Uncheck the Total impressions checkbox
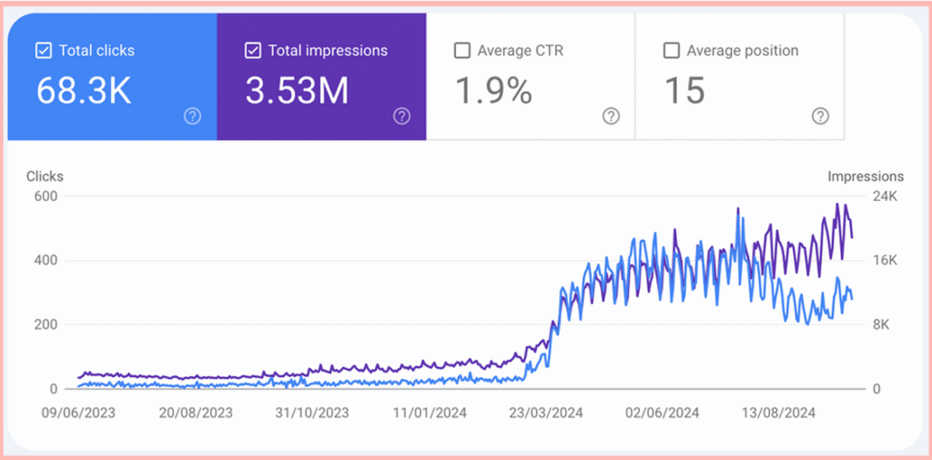932x460 pixels. point(253,51)
